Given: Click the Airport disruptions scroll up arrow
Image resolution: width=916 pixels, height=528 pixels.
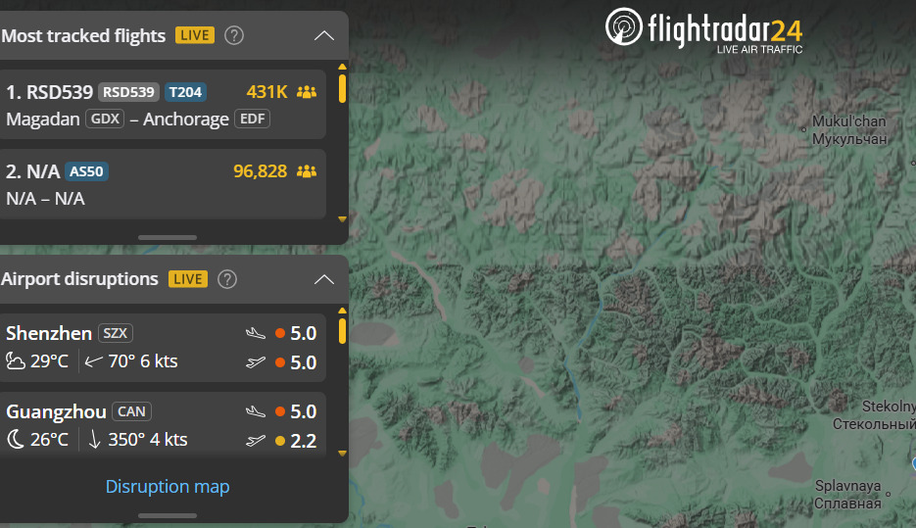Looking at the screenshot, I should tap(342, 311).
